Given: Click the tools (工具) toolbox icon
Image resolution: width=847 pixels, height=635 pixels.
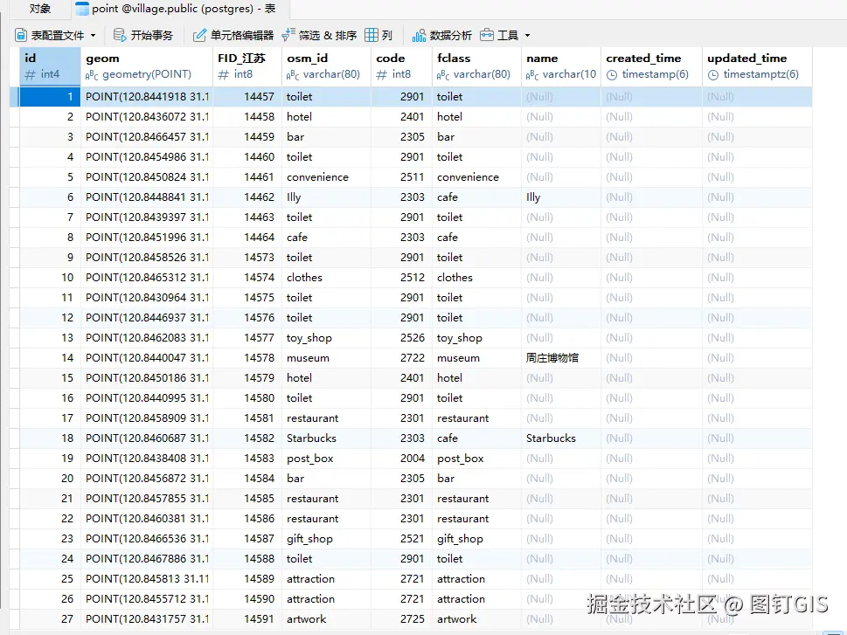Looking at the screenshot, I should [x=487, y=36].
